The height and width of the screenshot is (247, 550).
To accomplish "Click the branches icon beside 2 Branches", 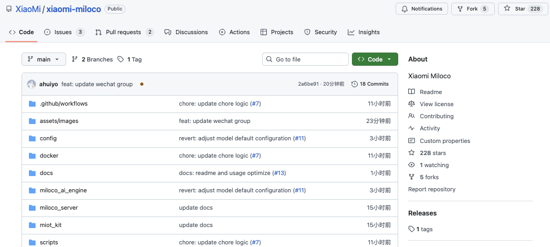I will (x=75, y=59).
